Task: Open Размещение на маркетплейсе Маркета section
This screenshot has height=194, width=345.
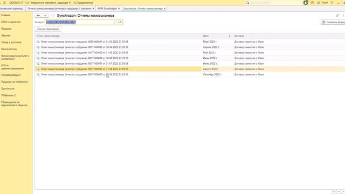Action: [x=14, y=103]
